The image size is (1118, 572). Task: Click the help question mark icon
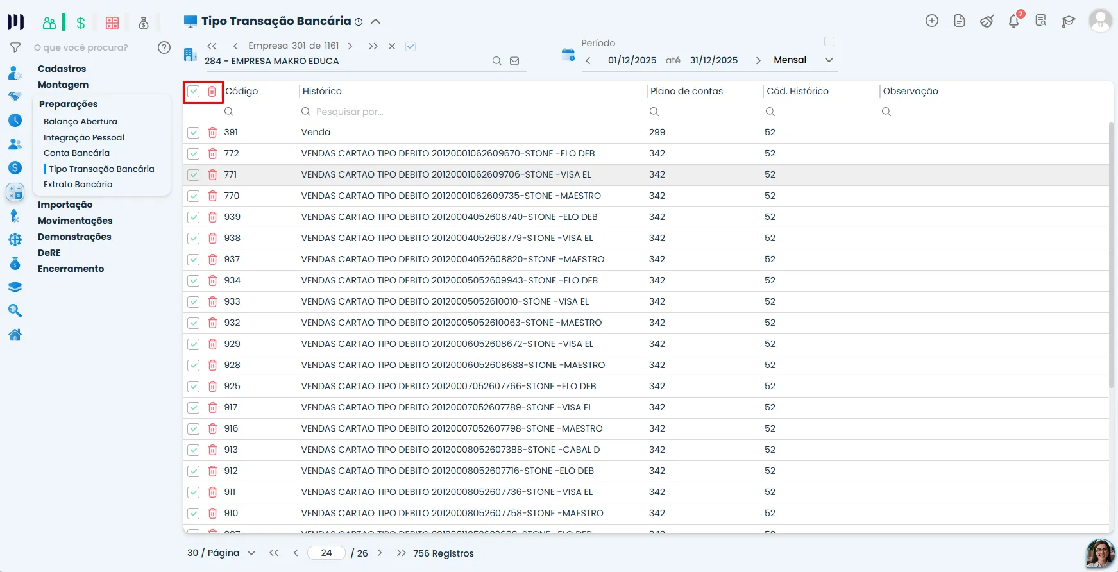pos(164,47)
